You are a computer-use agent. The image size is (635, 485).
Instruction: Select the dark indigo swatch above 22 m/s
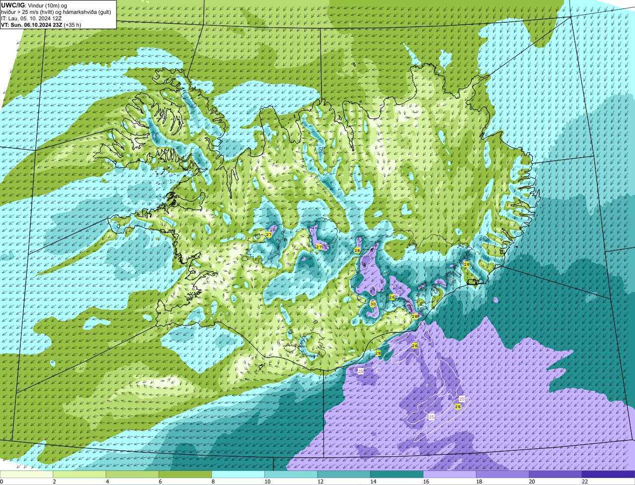point(608,474)
